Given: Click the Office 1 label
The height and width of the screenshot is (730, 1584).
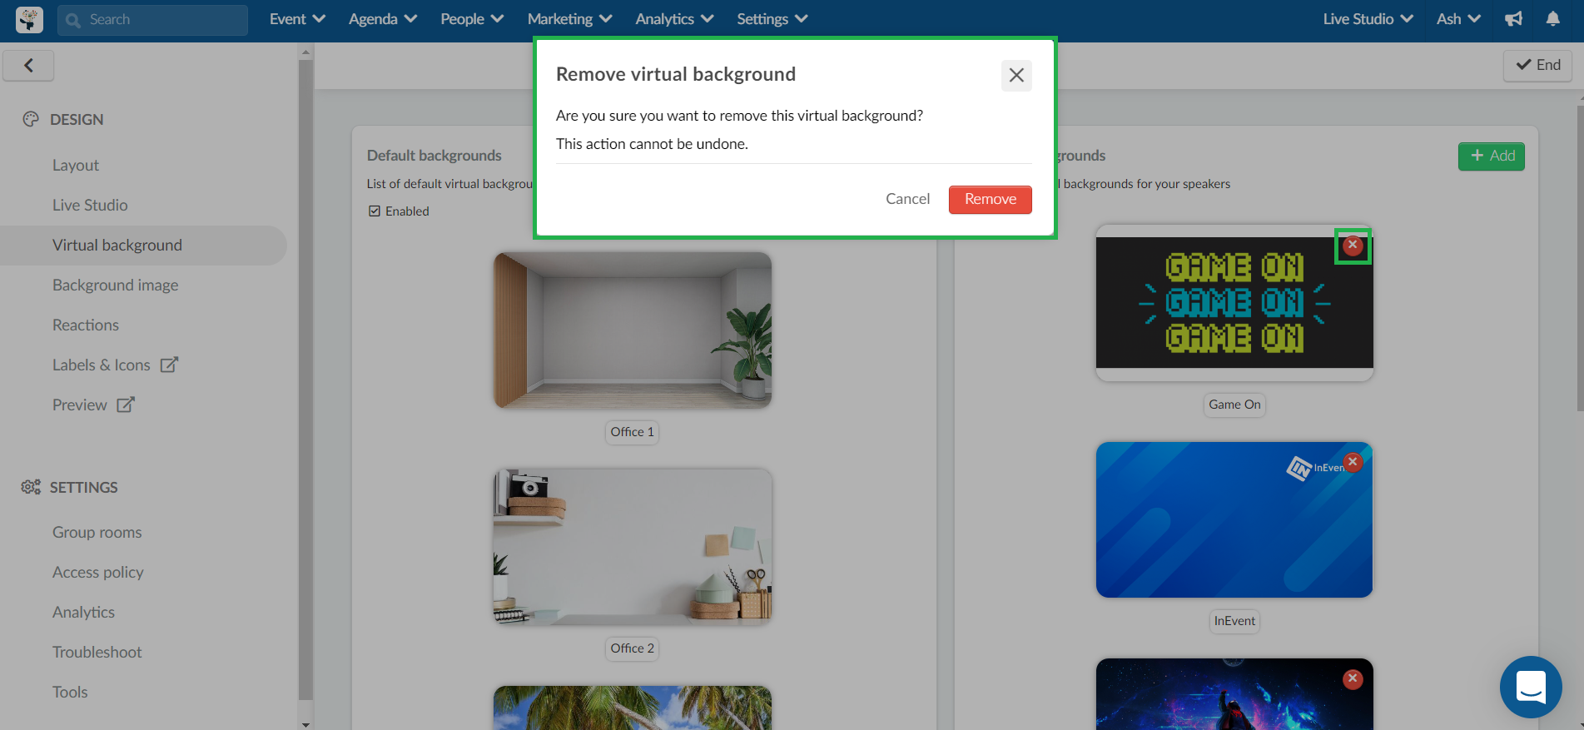Looking at the screenshot, I should pyautogui.click(x=633, y=432).
